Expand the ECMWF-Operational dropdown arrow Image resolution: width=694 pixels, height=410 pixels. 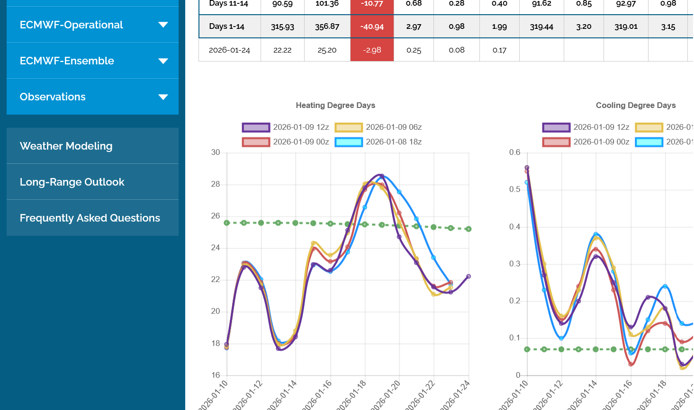coord(163,25)
